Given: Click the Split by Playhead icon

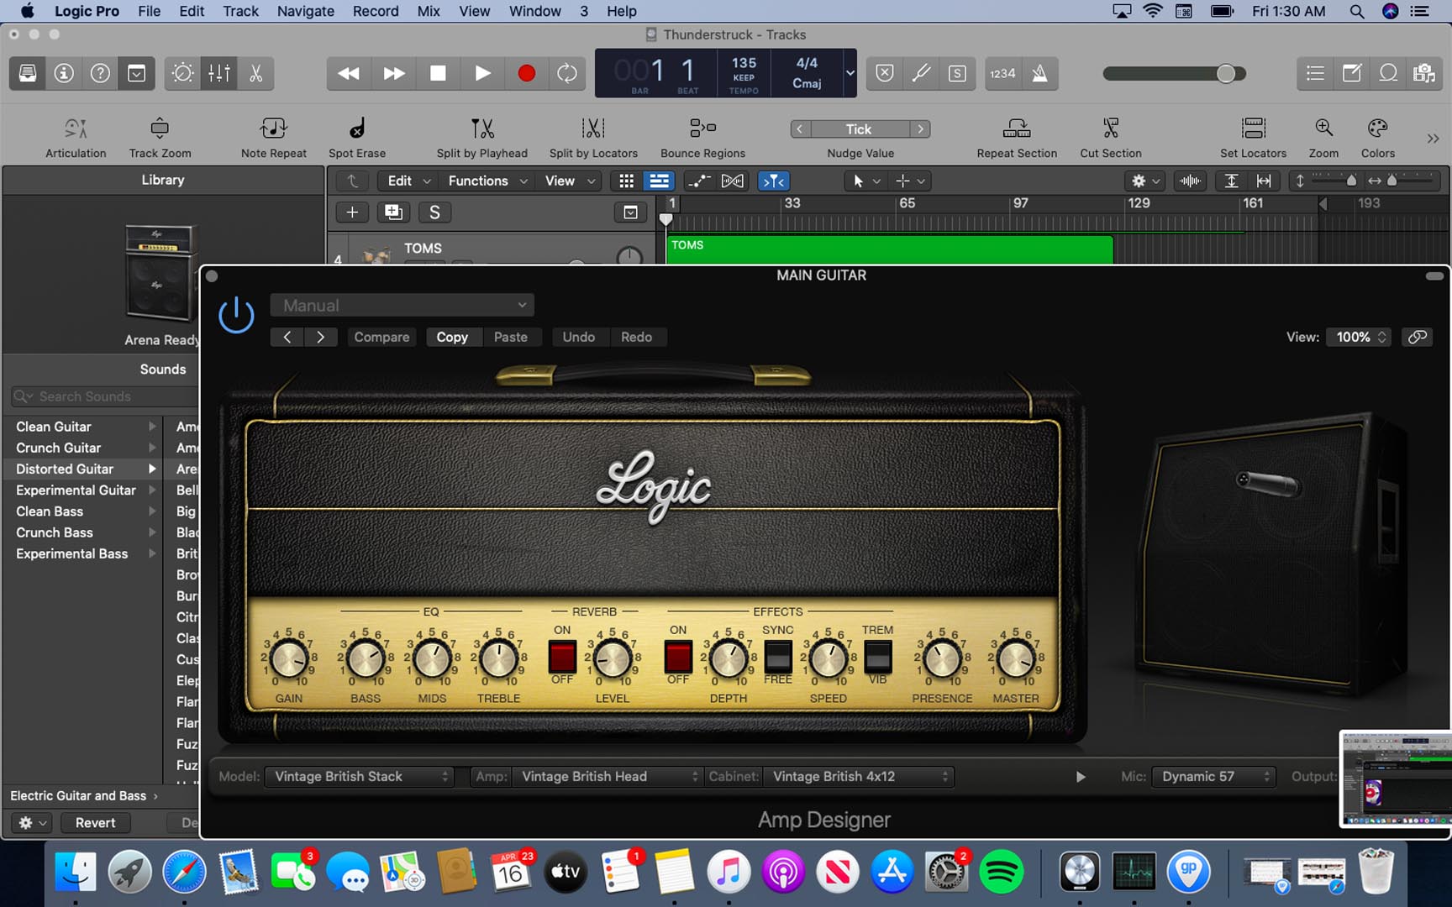Looking at the screenshot, I should [x=482, y=128].
